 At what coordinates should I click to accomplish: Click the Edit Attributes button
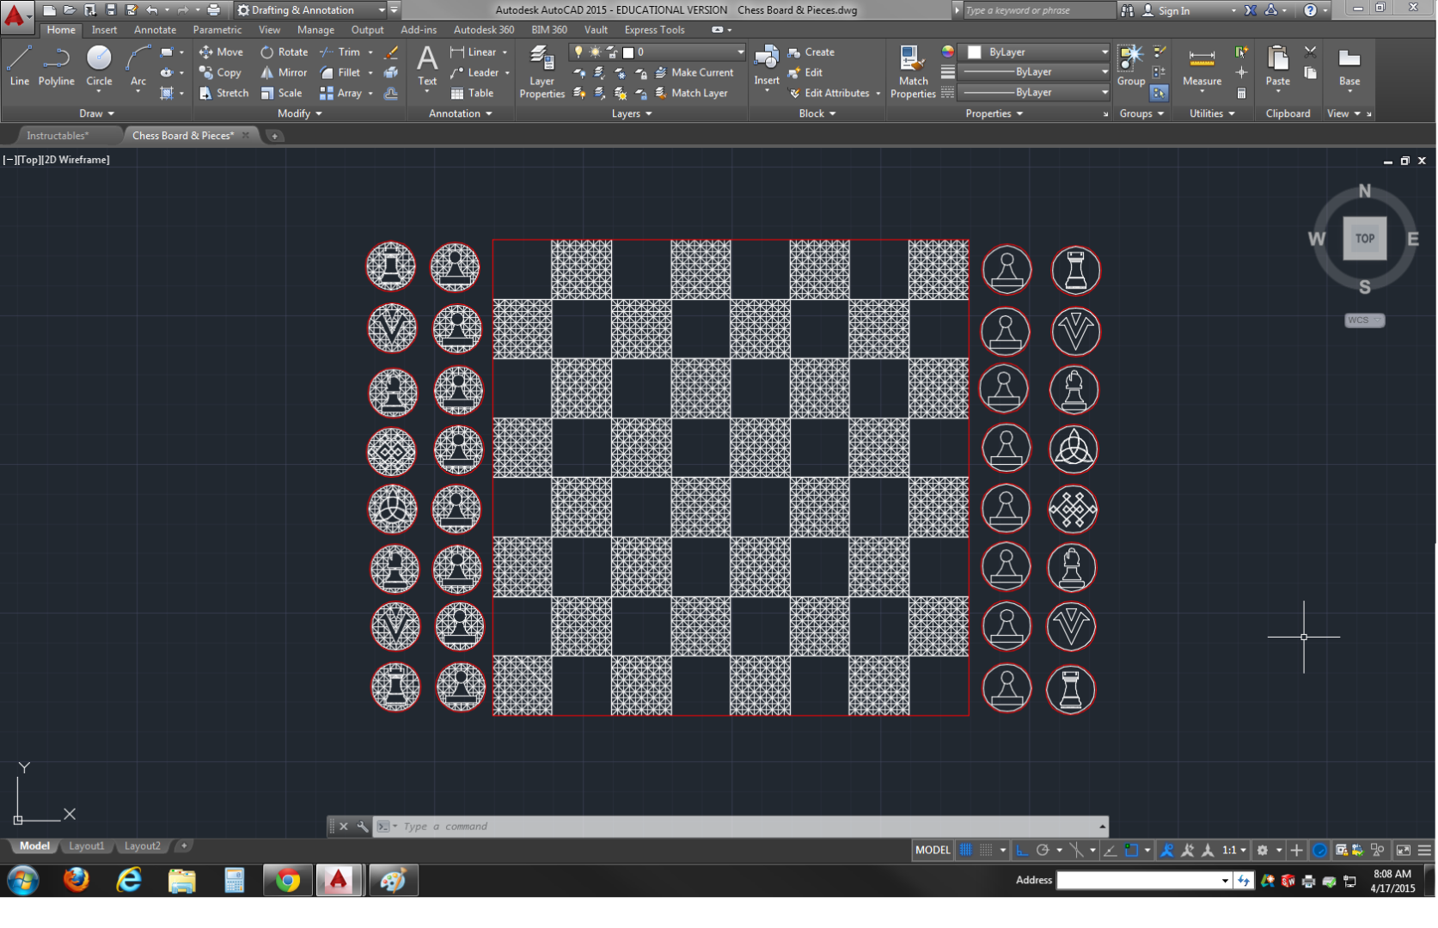click(830, 93)
